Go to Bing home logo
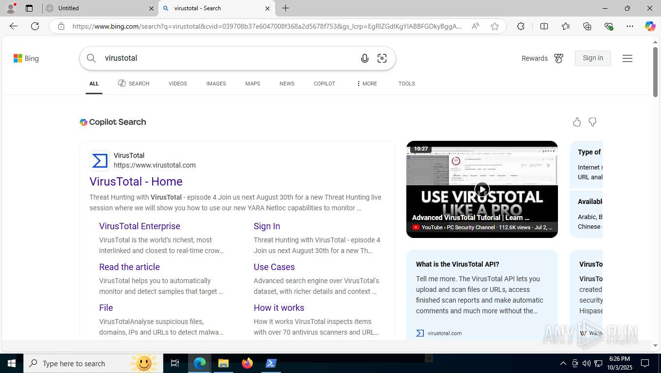Screen dimensions: 661x373 point(26,58)
